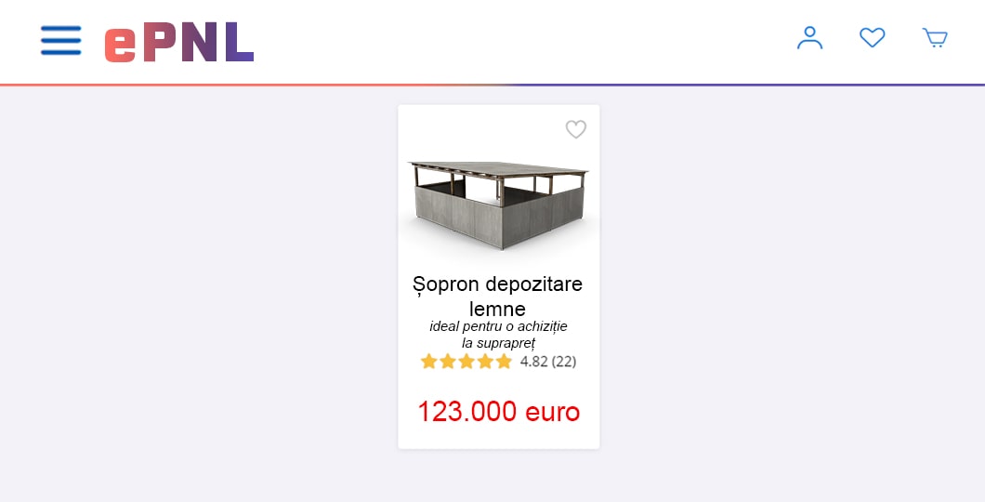
Task: Click the fifth rating star
Action: point(504,362)
